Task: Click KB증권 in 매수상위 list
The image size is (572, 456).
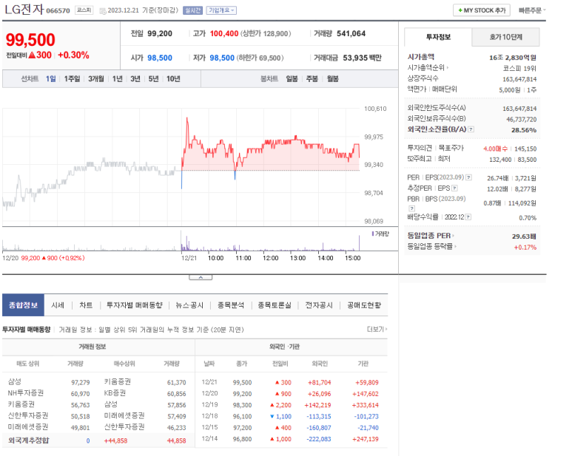Action: (x=115, y=393)
